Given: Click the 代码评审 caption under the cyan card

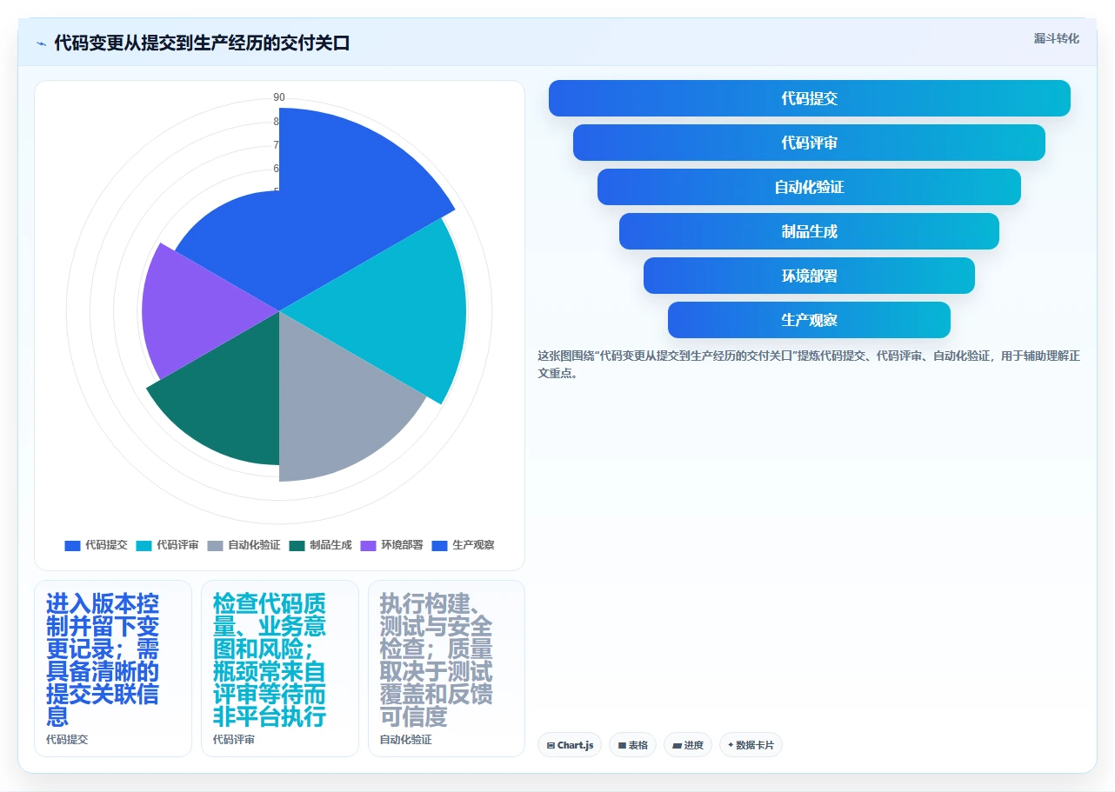Looking at the screenshot, I should click(x=234, y=740).
